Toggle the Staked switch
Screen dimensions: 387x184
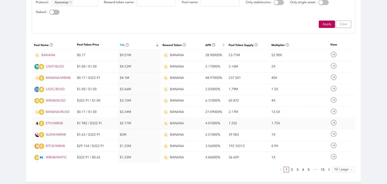point(54,12)
